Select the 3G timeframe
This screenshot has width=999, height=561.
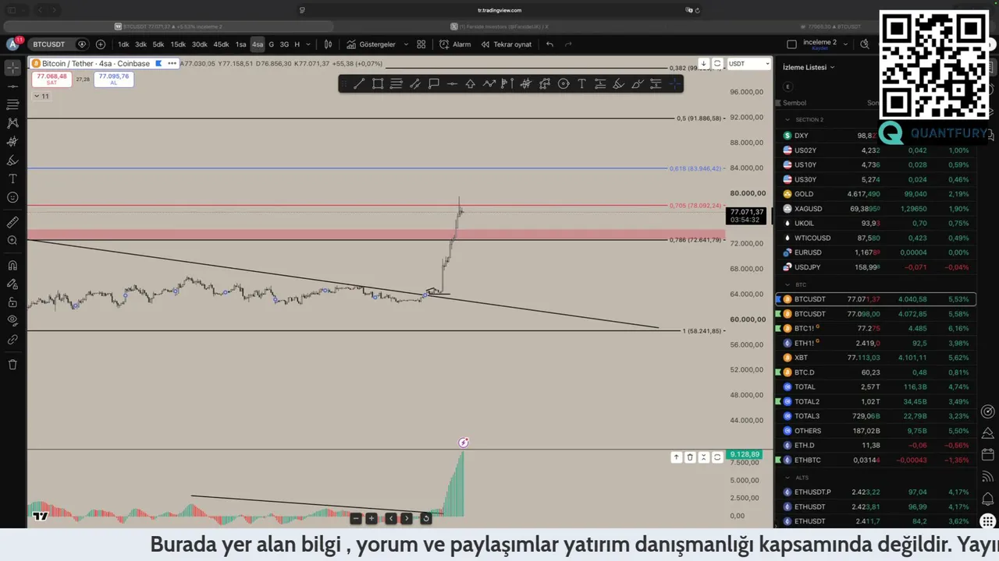(284, 44)
